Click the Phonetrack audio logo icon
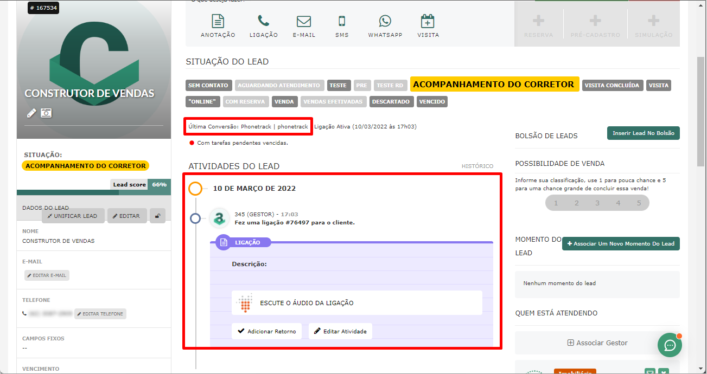Image resolution: width=707 pixels, height=374 pixels. 245,303
